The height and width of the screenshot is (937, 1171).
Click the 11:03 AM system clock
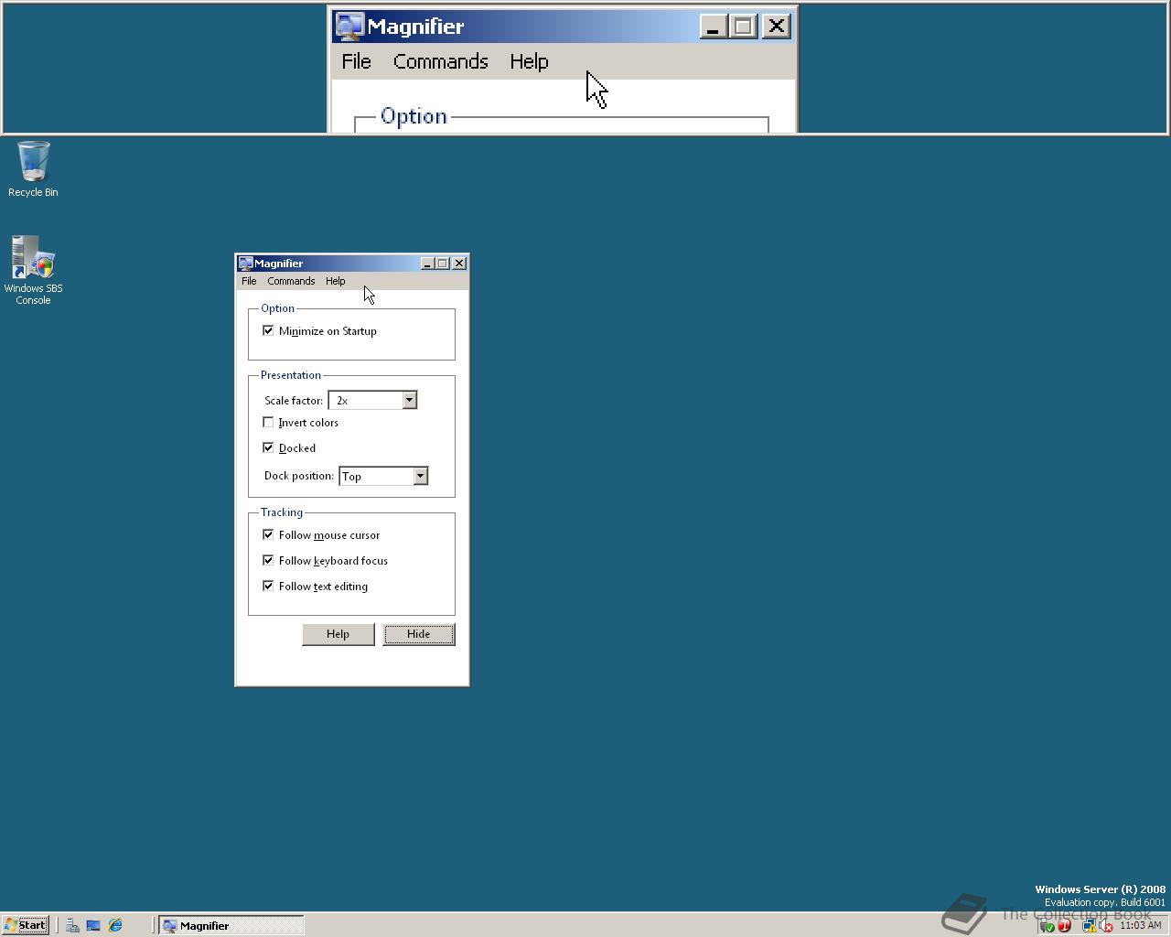pos(1140,925)
